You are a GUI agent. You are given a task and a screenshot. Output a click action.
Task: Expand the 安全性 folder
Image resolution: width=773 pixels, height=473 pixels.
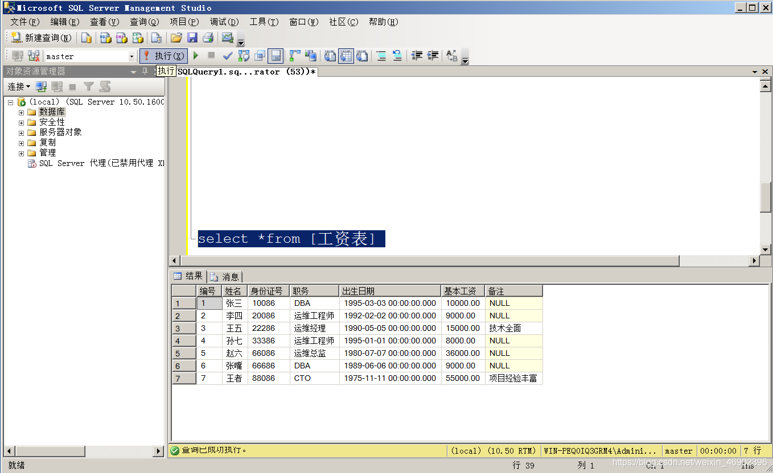(22, 122)
